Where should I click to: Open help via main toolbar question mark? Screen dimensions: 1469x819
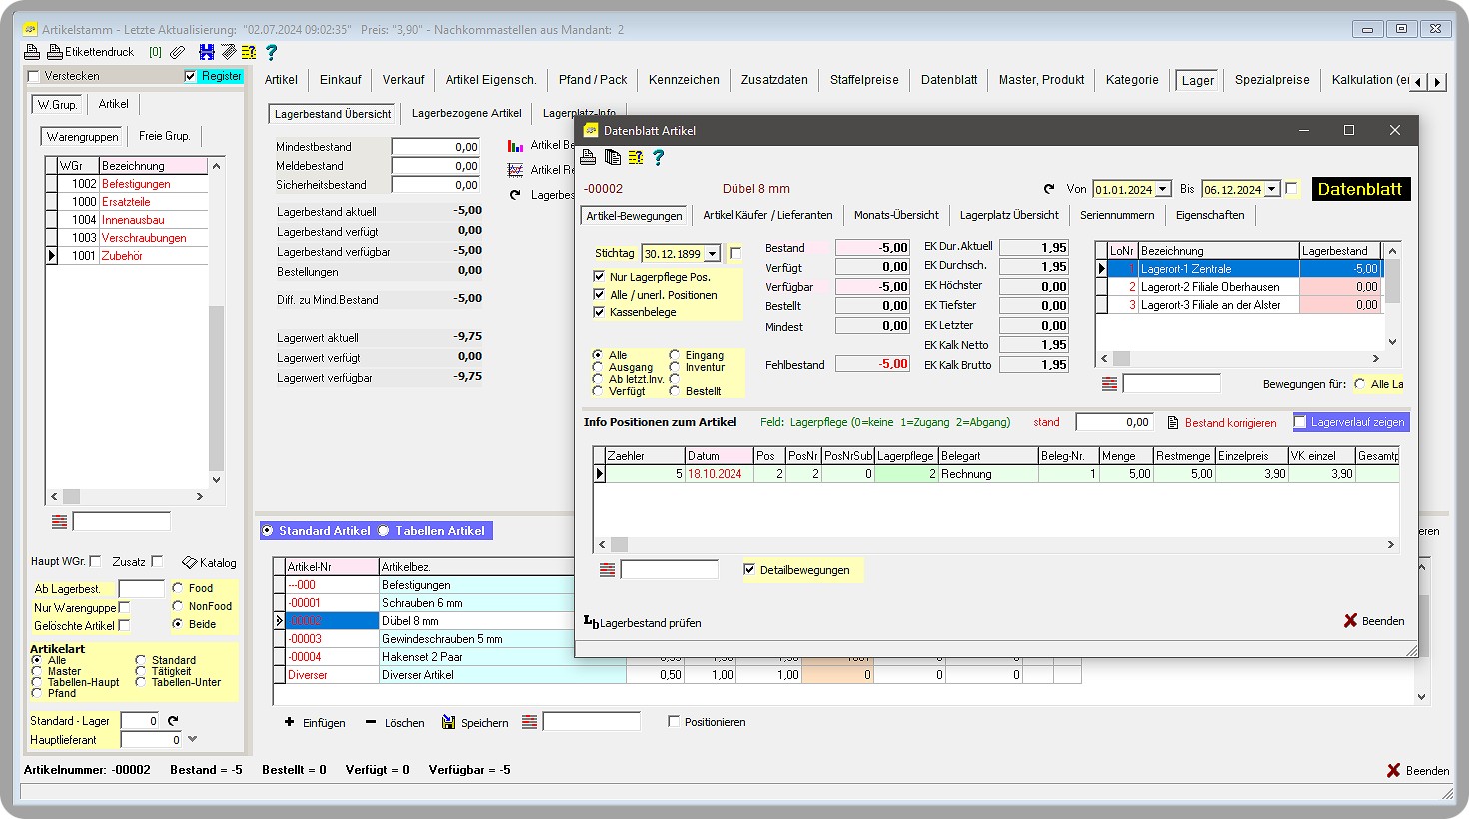click(271, 52)
